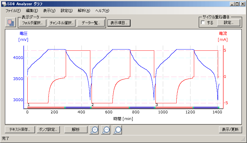
Task: Click the zoom out magnifier icon
Action: coord(106,130)
